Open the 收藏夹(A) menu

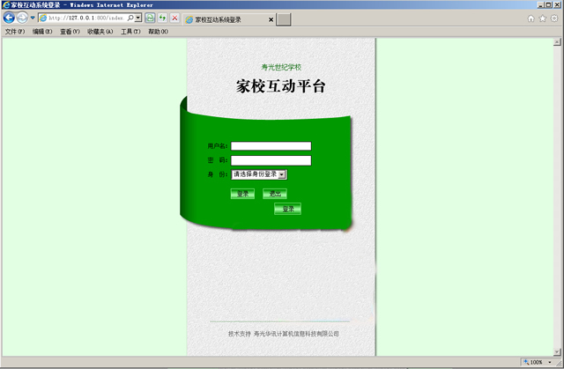[x=100, y=32]
